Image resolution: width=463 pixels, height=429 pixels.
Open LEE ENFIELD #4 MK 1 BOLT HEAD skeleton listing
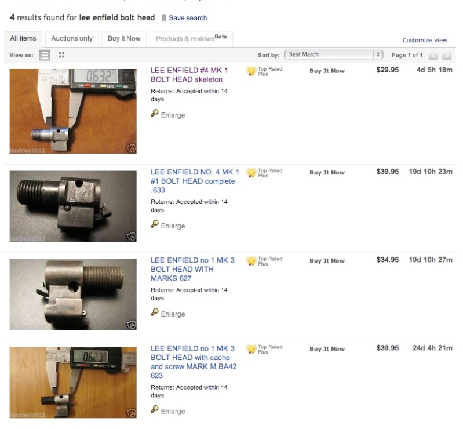pos(189,75)
